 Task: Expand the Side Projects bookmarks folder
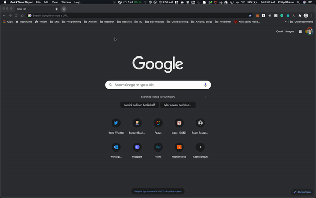tap(154, 22)
